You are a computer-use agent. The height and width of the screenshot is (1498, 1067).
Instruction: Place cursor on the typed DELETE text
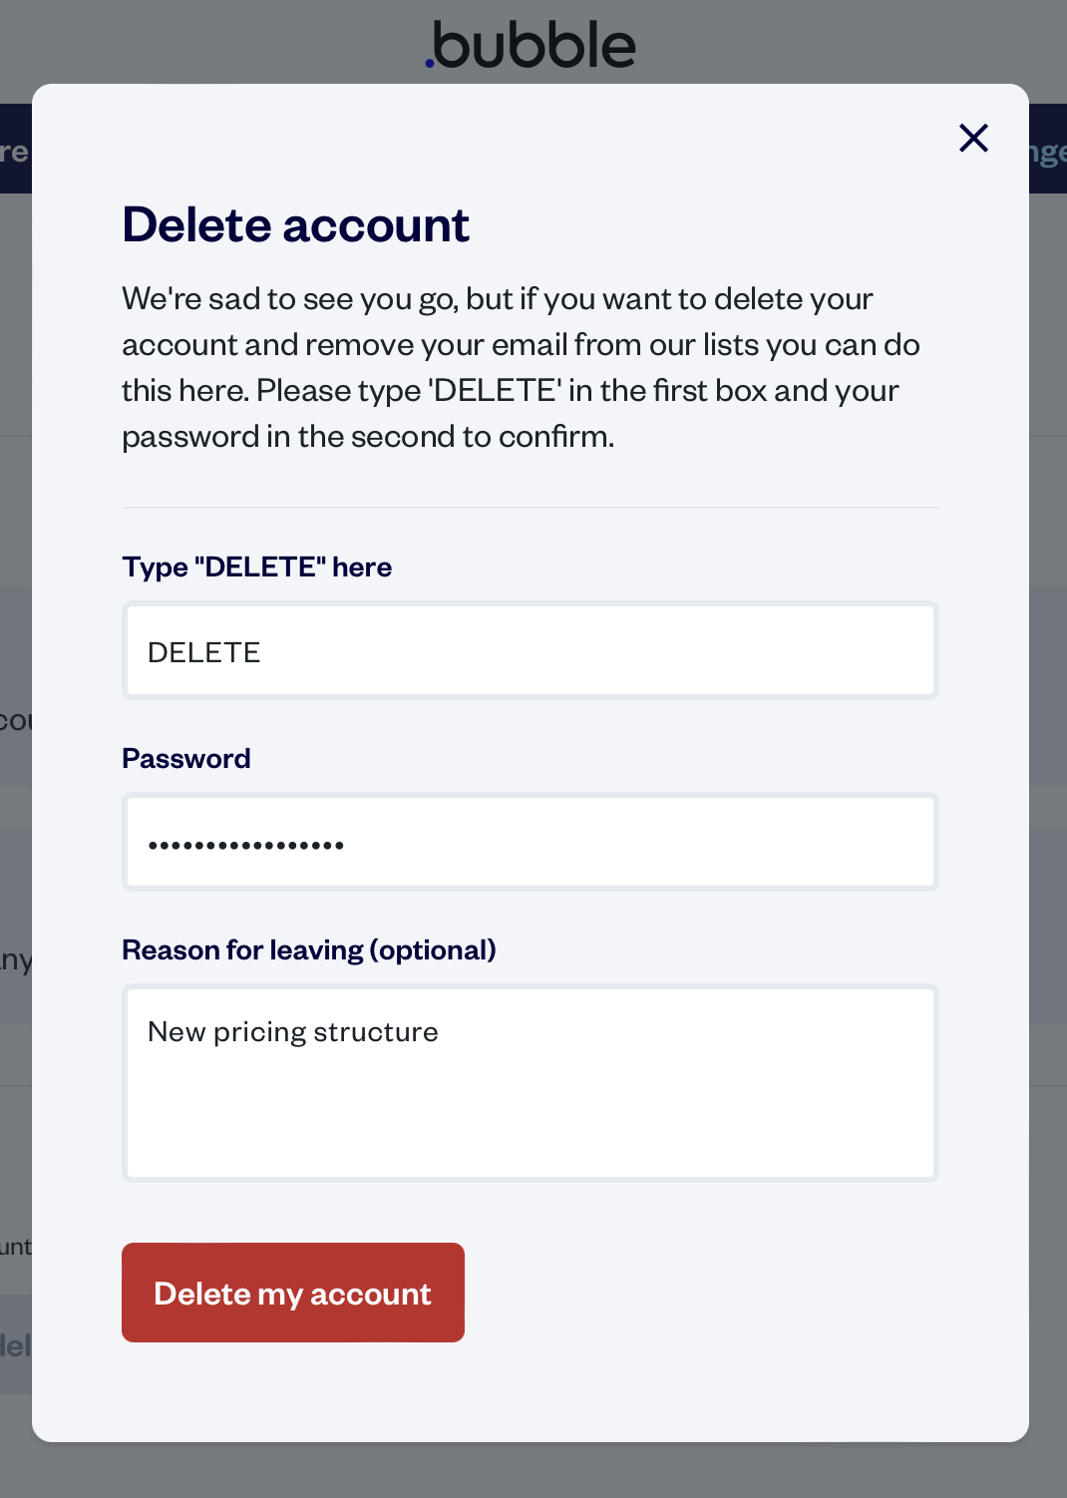[x=203, y=652]
